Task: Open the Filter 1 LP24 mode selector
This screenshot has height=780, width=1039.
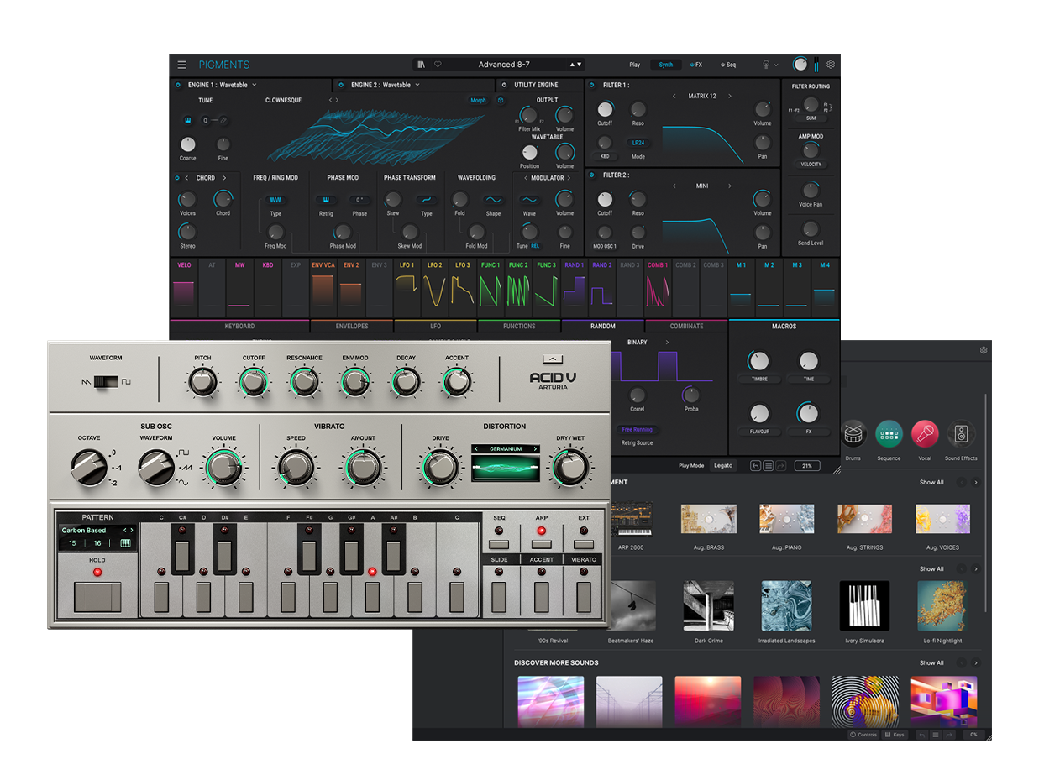Action: pos(638,143)
